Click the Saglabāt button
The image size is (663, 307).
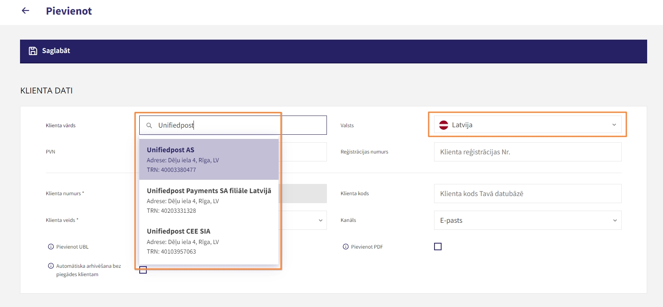tap(49, 51)
